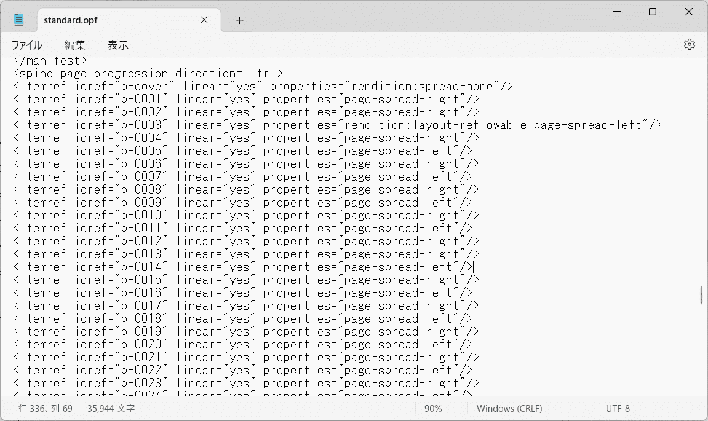Click the itemref p-0006 line
This screenshot has width=708, height=421.
(246, 164)
